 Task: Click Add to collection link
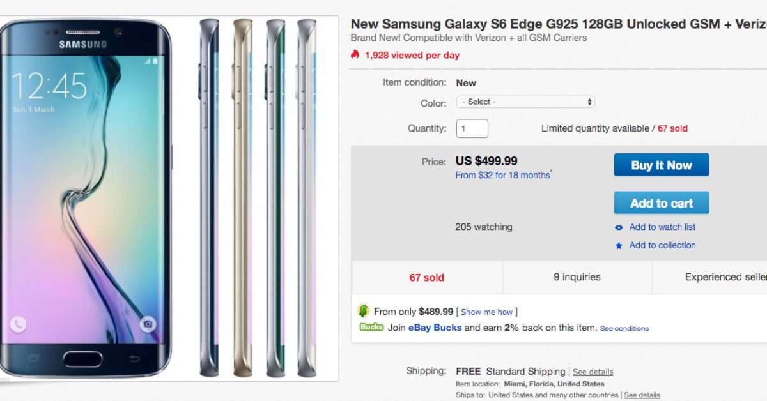[662, 245]
